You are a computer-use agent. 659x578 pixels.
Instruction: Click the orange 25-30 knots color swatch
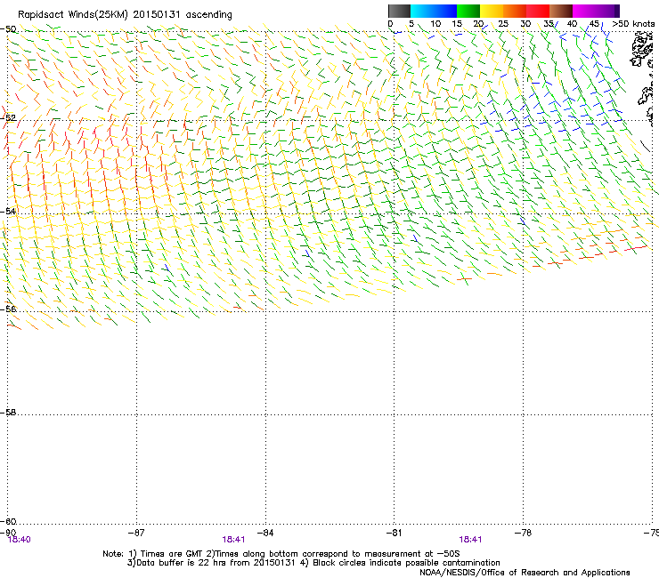pos(515,11)
